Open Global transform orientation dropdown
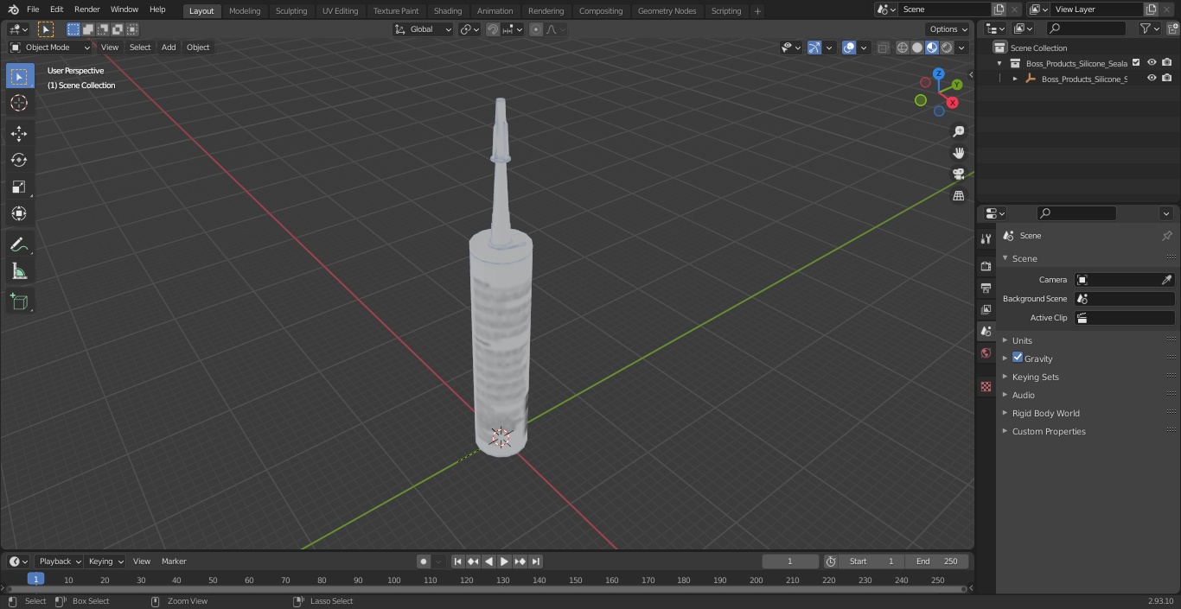The image size is (1181, 609). pyautogui.click(x=424, y=29)
